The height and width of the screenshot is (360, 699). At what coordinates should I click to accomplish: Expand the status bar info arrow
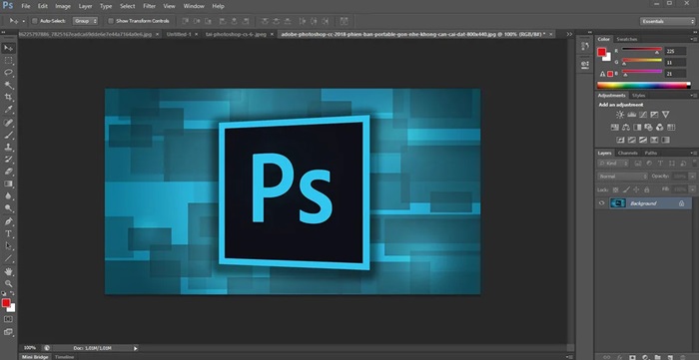pos(136,348)
